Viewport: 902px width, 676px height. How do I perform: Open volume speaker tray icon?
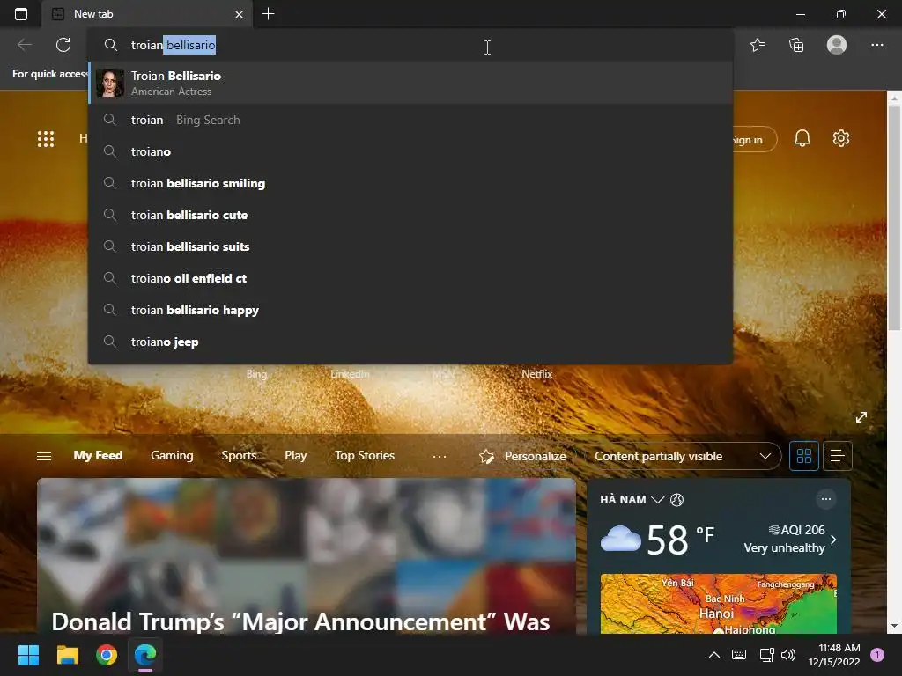click(x=788, y=655)
